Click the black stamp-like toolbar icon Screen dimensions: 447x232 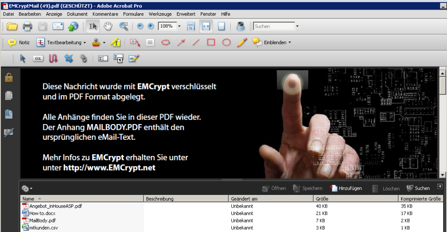[241, 26]
